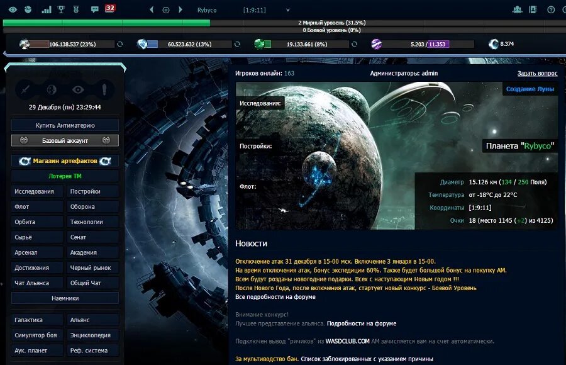Open Симулятор боя
The height and width of the screenshot is (365, 566).
[37, 335]
